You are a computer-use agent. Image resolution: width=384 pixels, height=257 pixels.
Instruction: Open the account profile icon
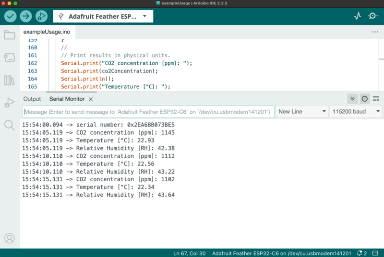click(10, 238)
